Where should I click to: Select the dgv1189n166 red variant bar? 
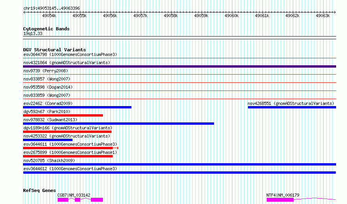click(67, 132)
